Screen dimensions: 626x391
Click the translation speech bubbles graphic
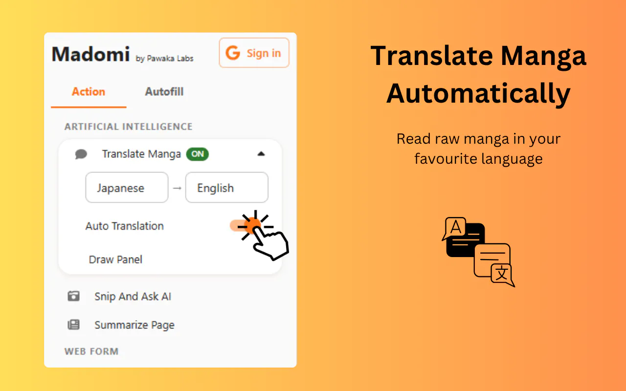(478, 252)
